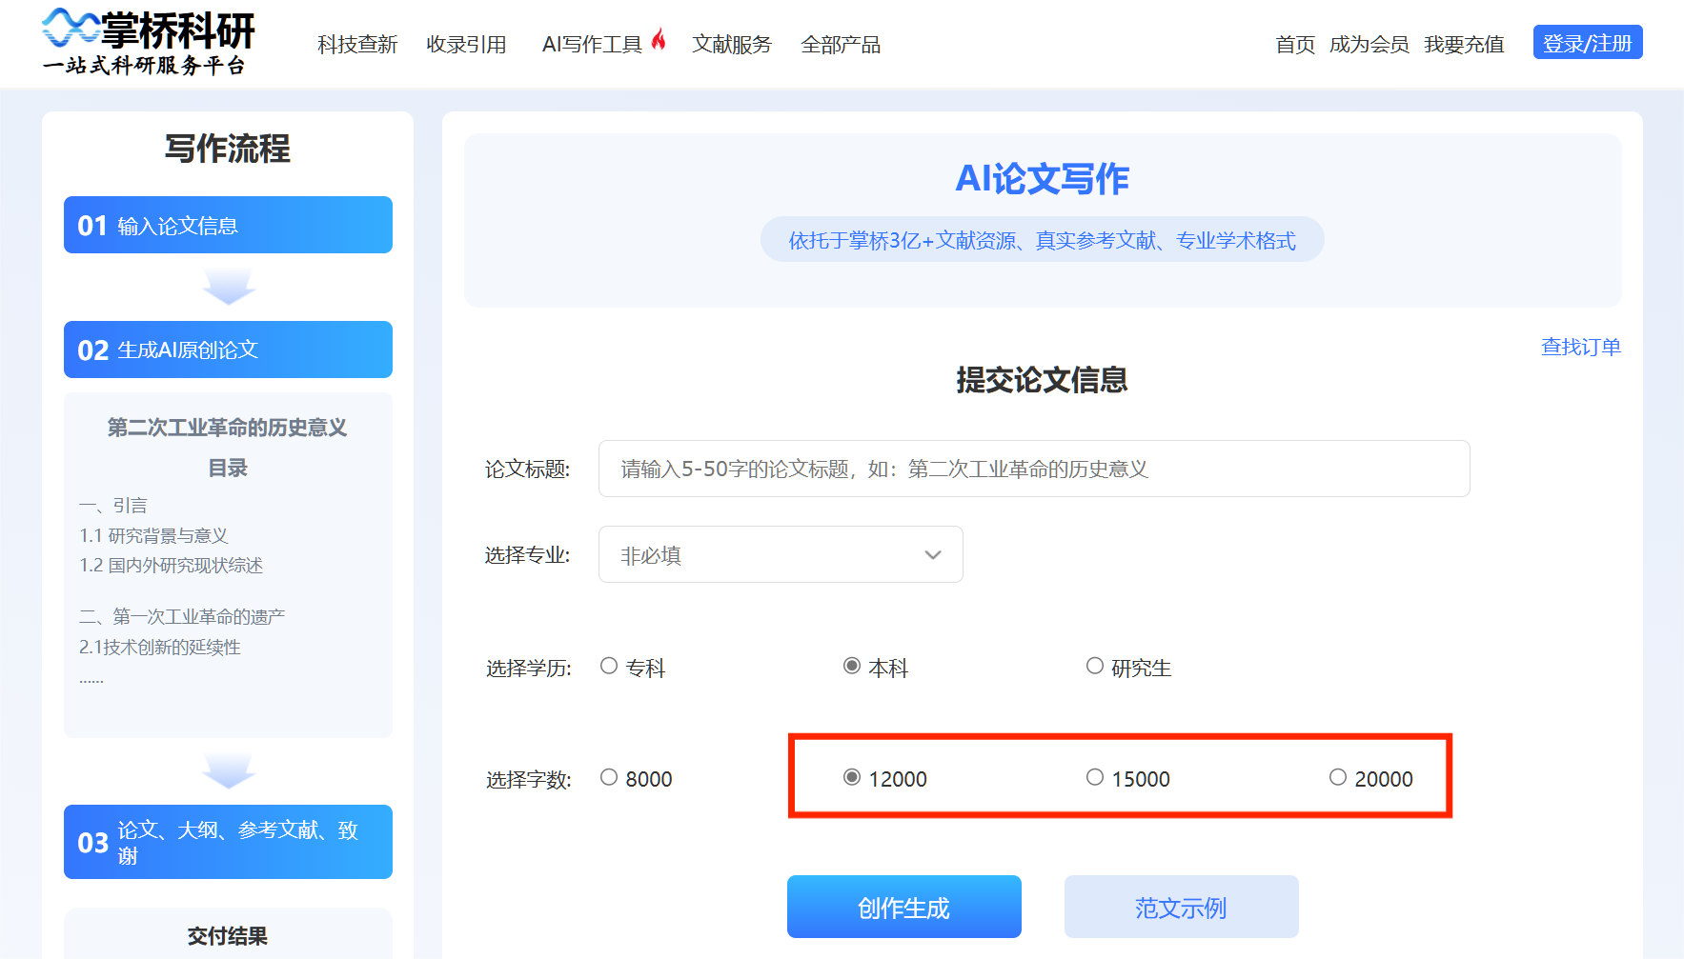Viewport: 1684px width, 959px height.
Task: Click the 范文示例 button
Action: pos(1182,907)
